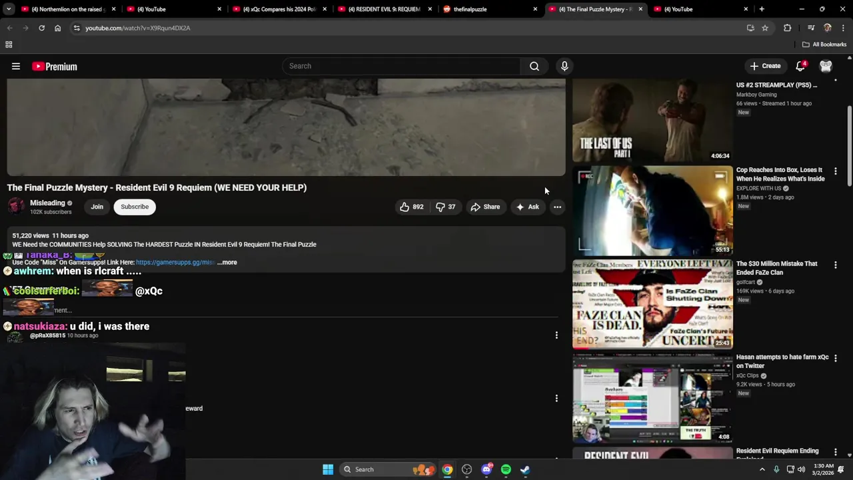This screenshot has height=480, width=853.
Task: Open the account avatar menu
Action: coord(826,66)
